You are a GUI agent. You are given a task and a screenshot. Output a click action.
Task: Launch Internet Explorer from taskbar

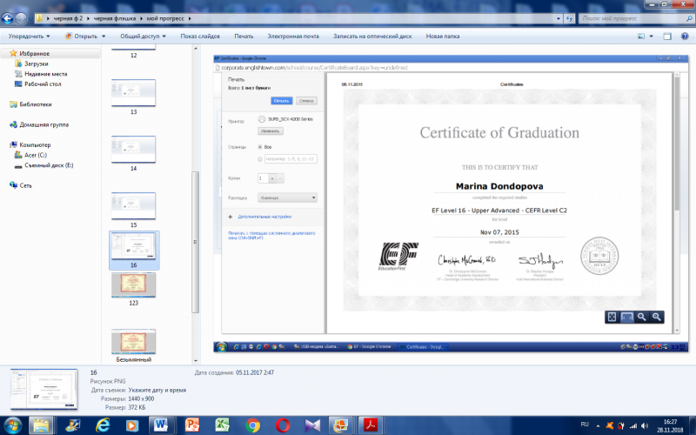tap(103, 425)
